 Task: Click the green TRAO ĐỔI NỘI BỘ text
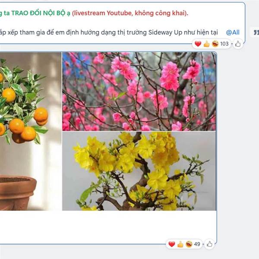point(41,13)
